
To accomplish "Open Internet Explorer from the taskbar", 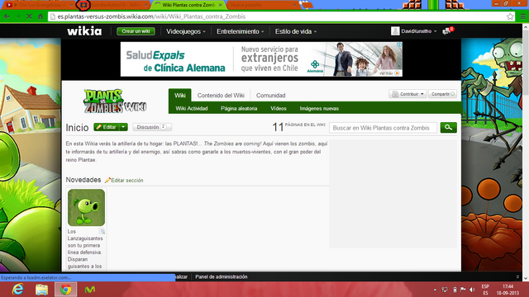I will pyautogui.click(x=17, y=290).
